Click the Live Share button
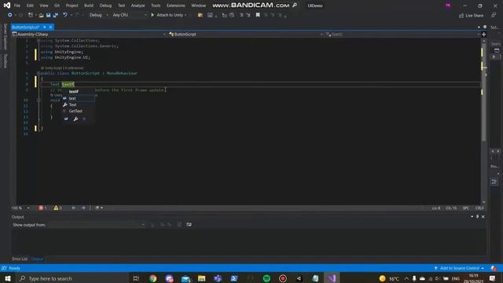Image resolution: width=503 pixels, height=283 pixels. pos(471,16)
